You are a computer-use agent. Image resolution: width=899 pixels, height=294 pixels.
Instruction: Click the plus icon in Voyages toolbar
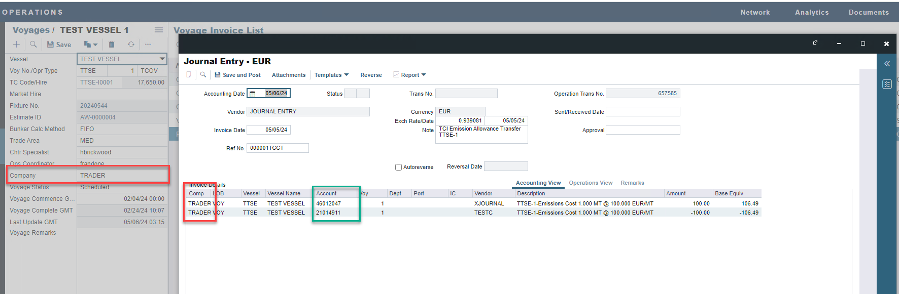pyautogui.click(x=16, y=45)
